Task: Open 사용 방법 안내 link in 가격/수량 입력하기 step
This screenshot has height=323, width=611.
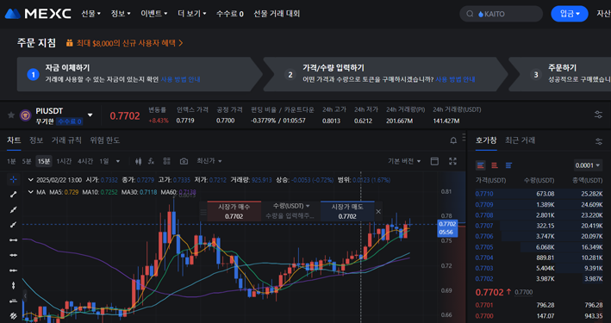Action: pos(455,79)
